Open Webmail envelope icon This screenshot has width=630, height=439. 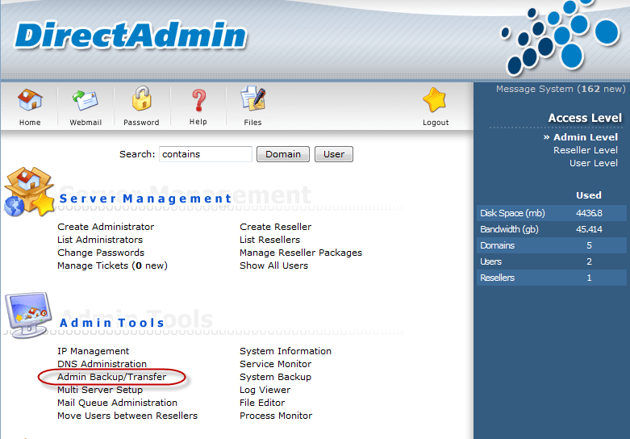pyautogui.click(x=85, y=101)
